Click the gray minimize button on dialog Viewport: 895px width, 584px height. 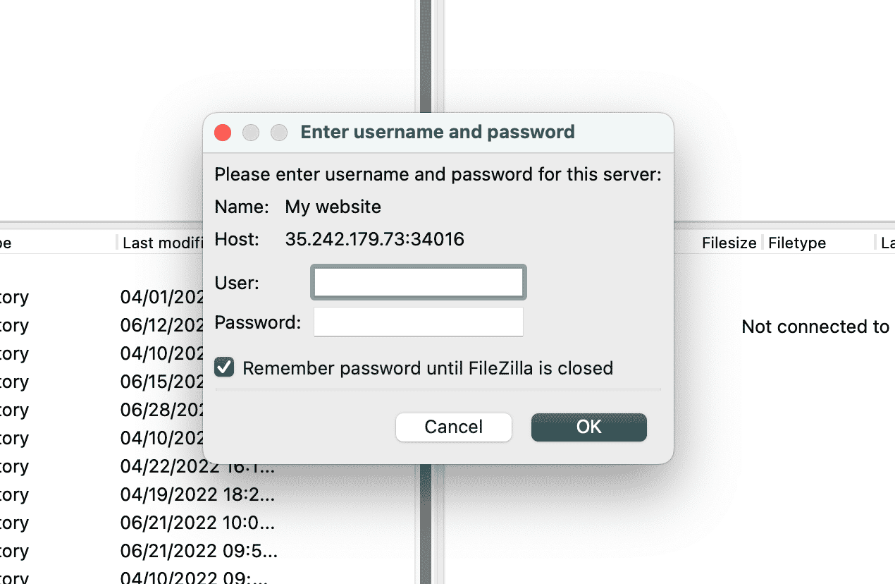[x=251, y=133]
